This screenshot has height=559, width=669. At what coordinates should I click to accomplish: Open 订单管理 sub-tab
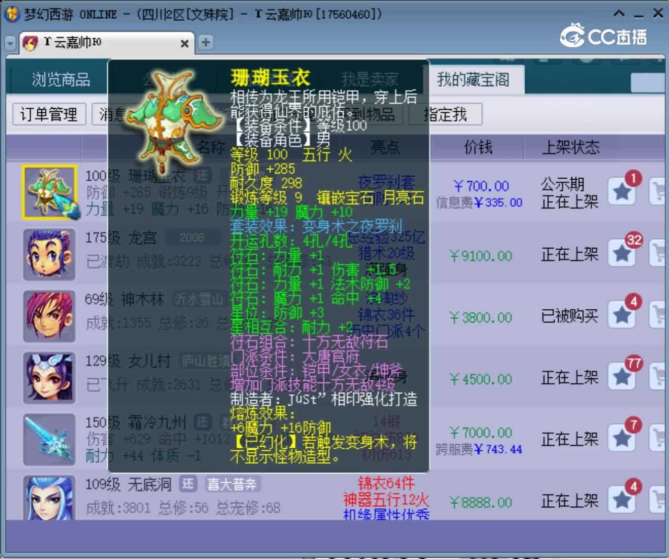(x=49, y=114)
